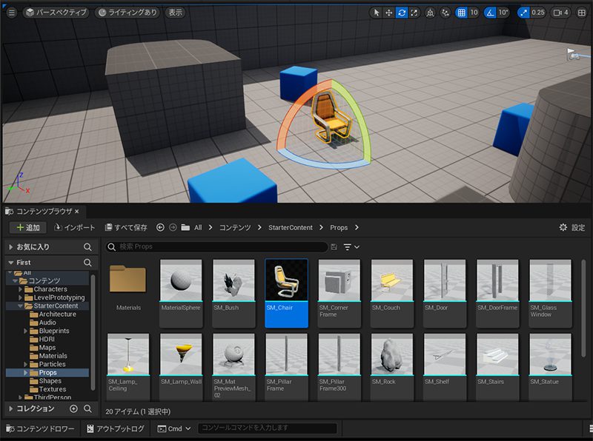
Task: Toggle scale snapping
Action: pos(525,13)
